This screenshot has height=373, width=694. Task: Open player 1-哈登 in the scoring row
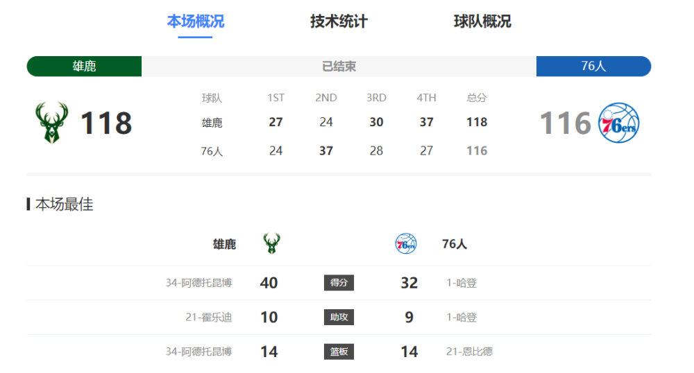tap(462, 283)
